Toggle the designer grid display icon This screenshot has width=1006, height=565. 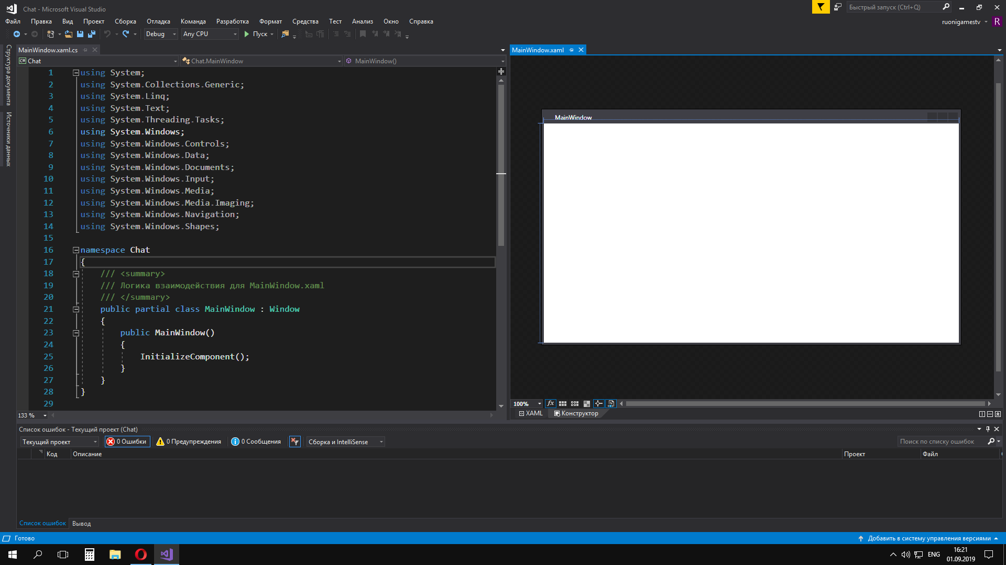(563, 404)
